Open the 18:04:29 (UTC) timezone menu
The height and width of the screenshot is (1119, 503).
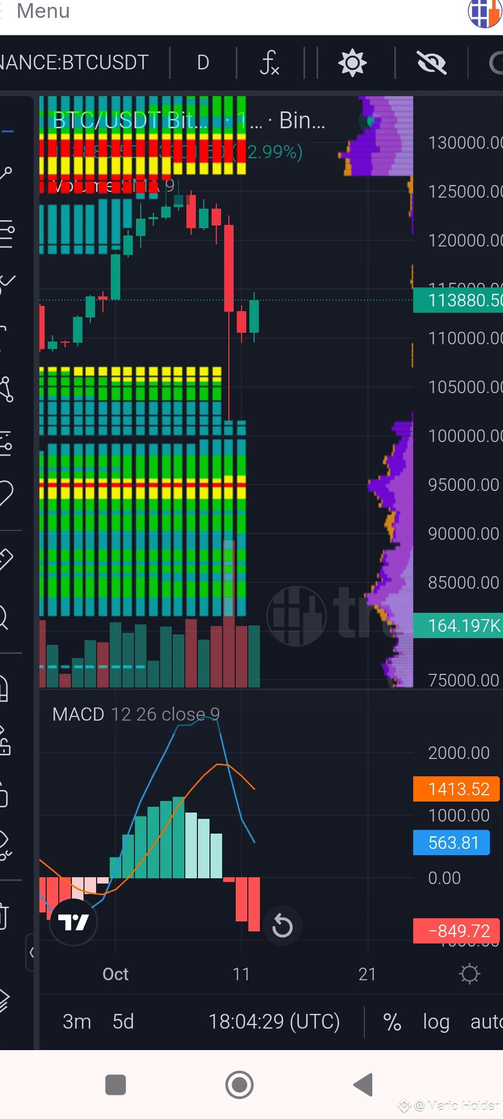pyautogui.click(x=274, y=1021)
